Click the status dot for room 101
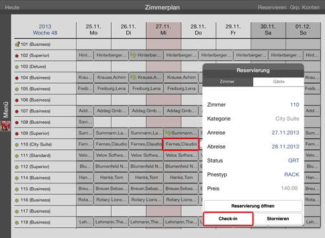325x238 pixels. 17,44
